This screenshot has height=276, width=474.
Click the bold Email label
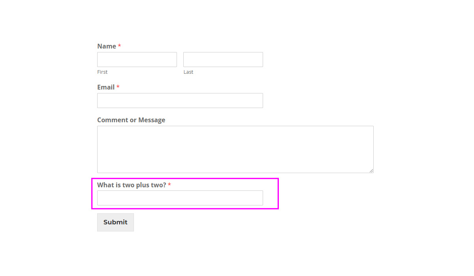(x=106, y=87)
